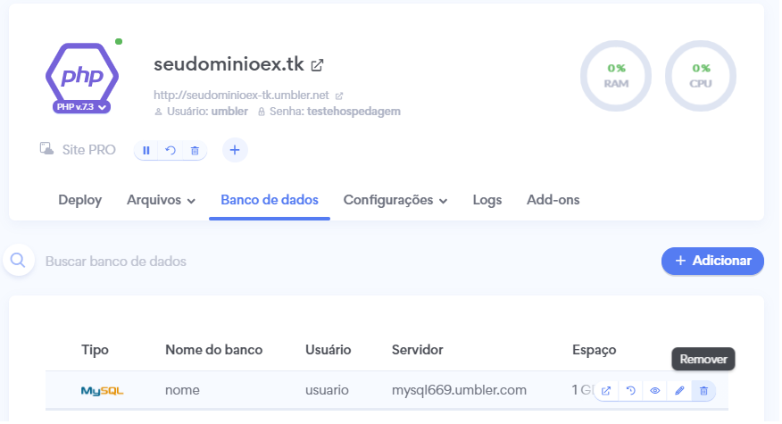
Task: Click the Site PRO icon
Action: pos(47,149)
